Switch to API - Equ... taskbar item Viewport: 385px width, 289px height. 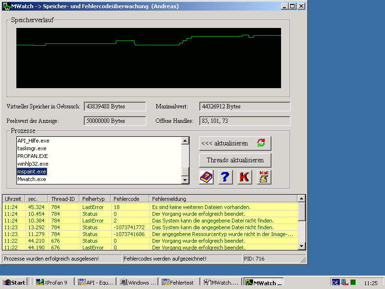click(96, 283)
